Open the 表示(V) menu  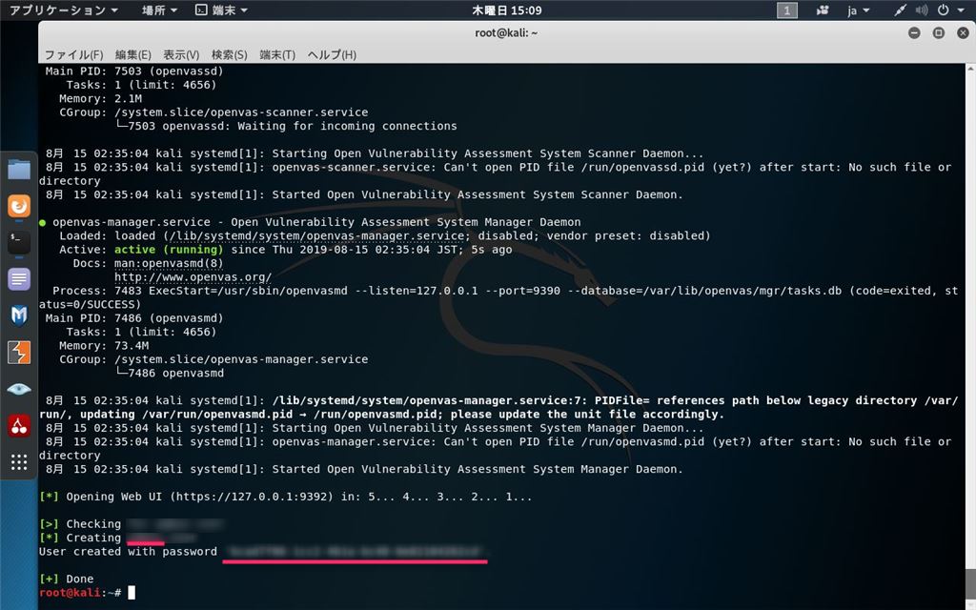coord(181,54)
